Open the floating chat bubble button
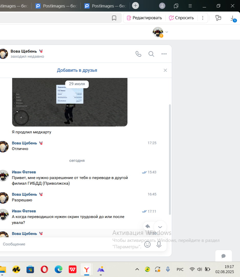This screenshot has width=240, height=277. tap(223, 256)
